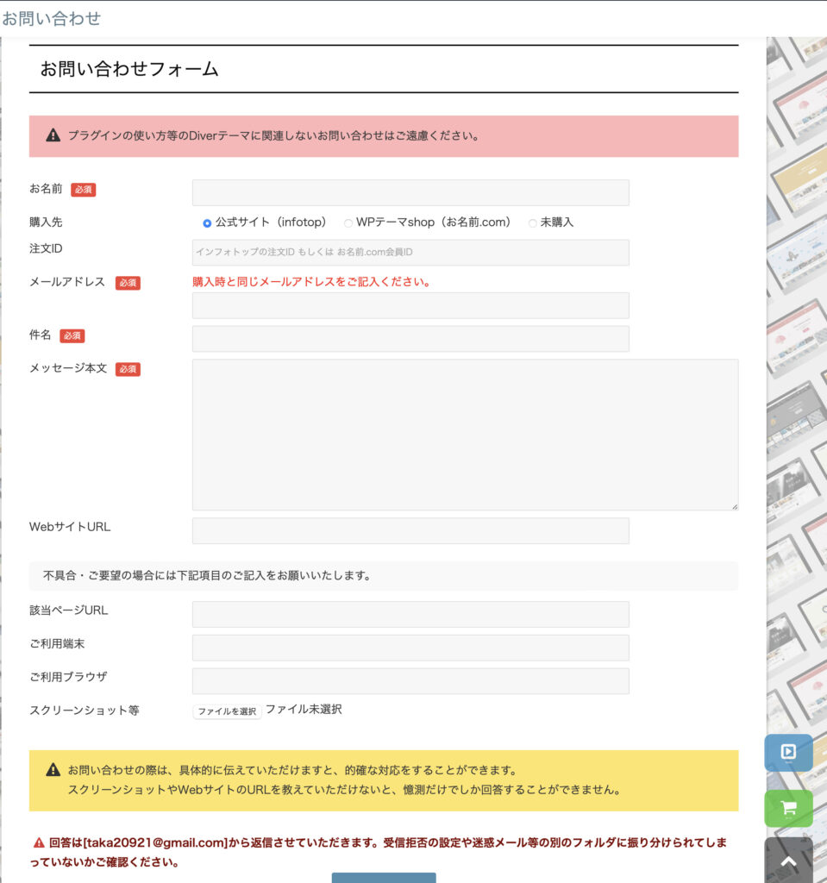Click the ご利用端末 input field

pyautogui.click(x=410, y=648)
